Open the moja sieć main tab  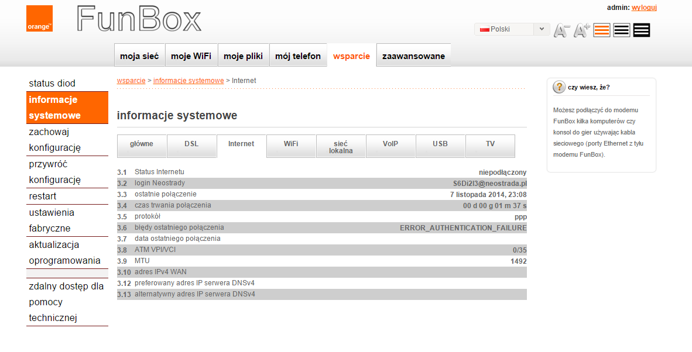click(139, 56)
